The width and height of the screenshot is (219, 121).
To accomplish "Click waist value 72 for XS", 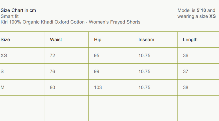I will 52,55.
